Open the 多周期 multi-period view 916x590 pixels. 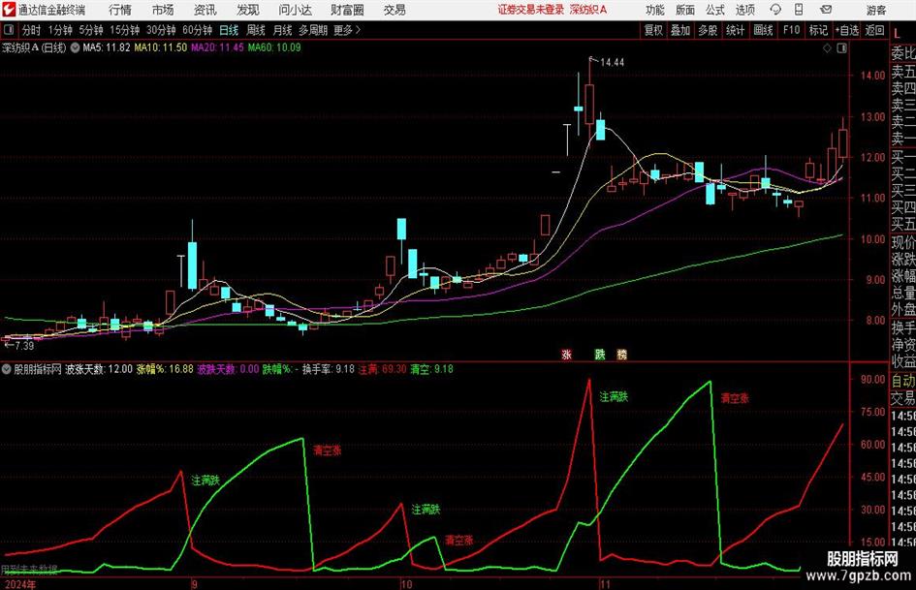(x=313, y=30)
